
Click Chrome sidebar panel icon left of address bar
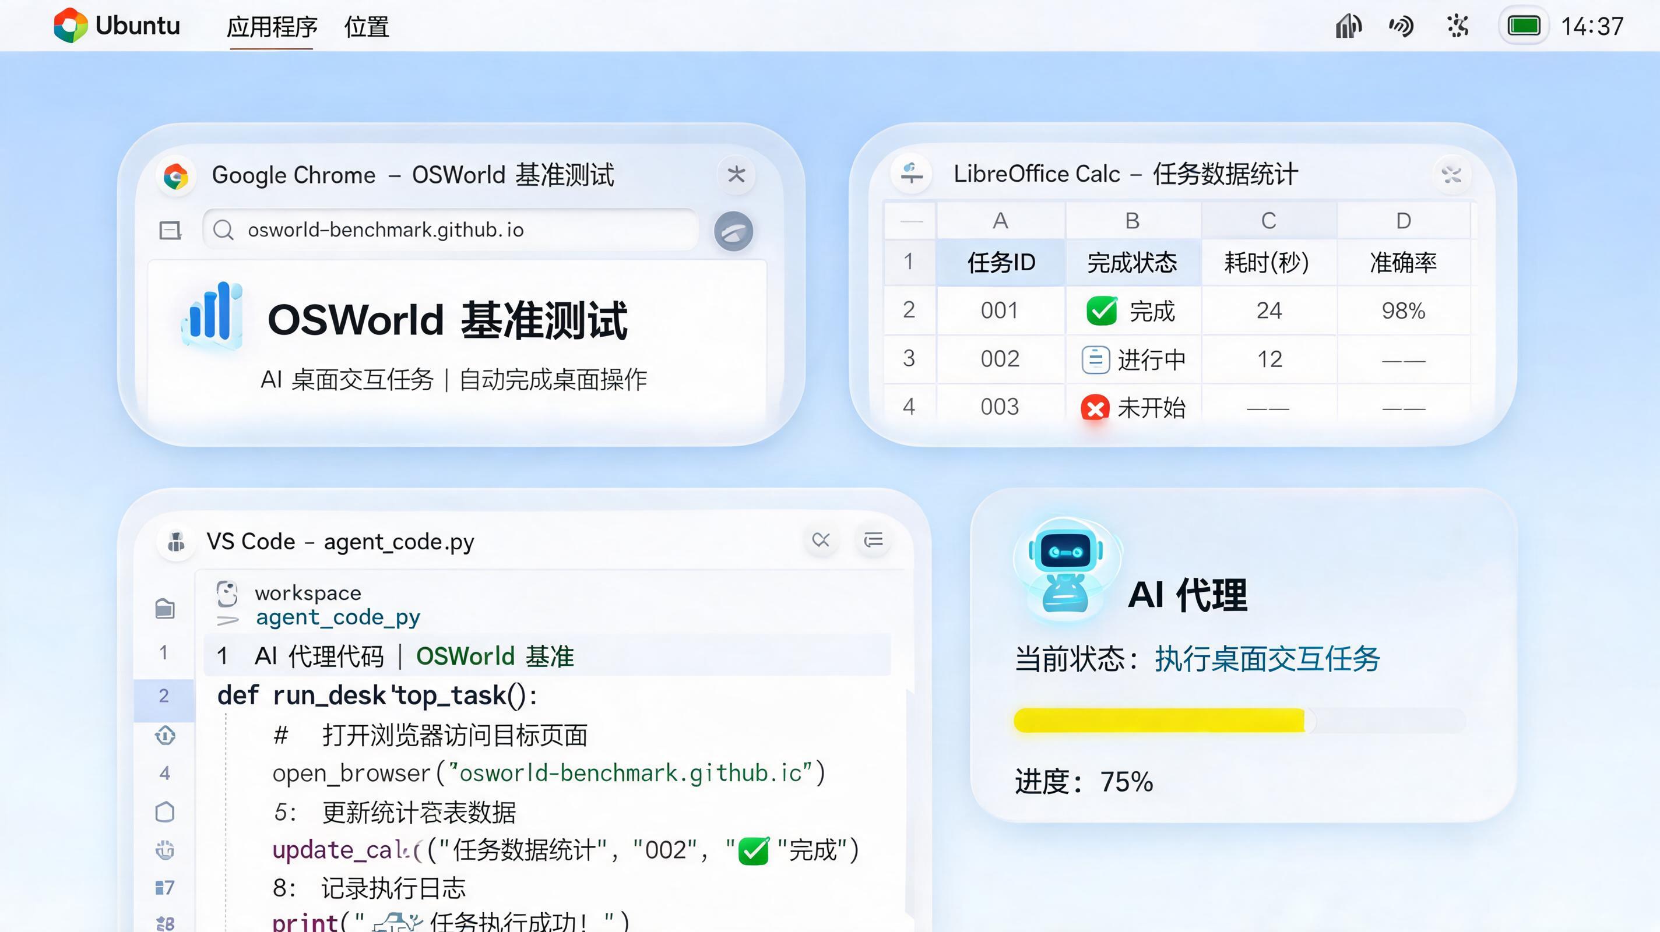click(x=170, y=230)
